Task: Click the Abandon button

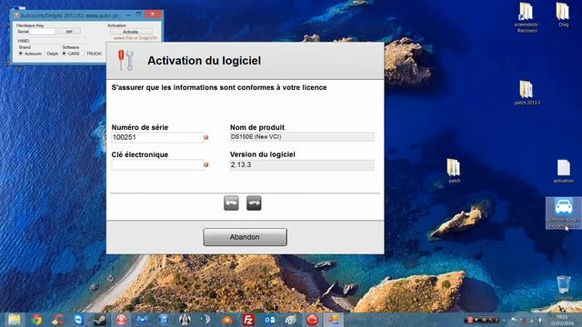Action: click(x=245, y=237)
